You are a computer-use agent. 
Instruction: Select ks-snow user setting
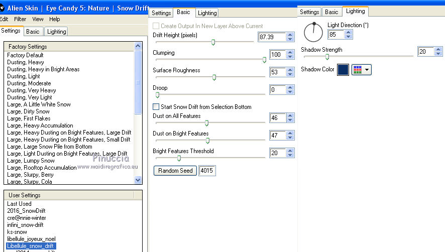point(17,232)
